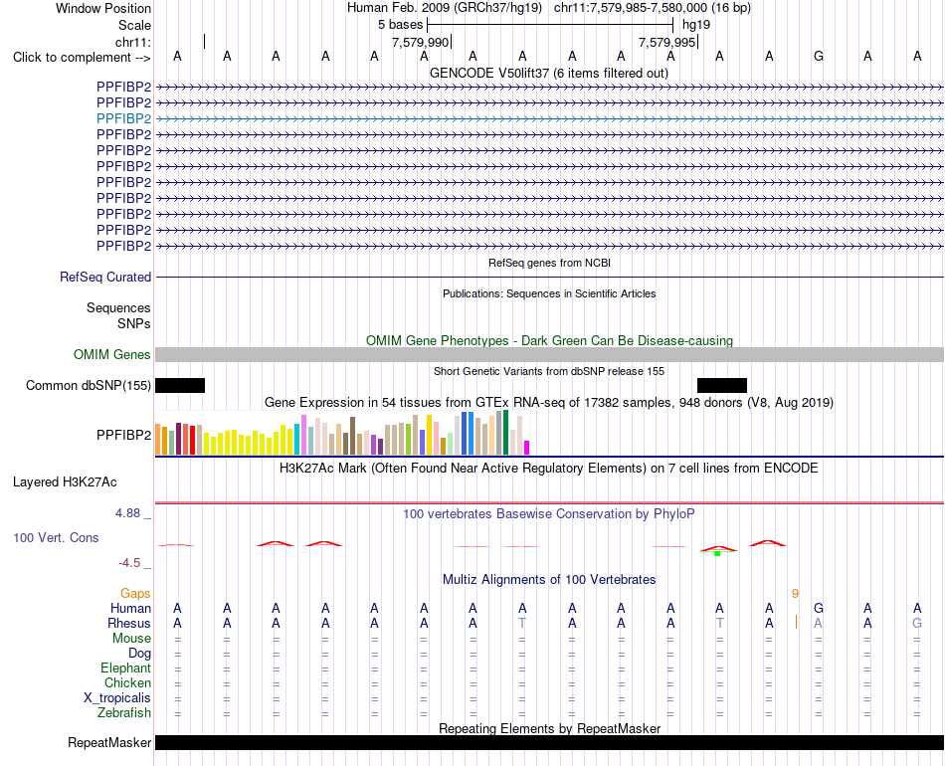Click the light-blue PPFIBP2 transcript arrow line

point(549,119)
